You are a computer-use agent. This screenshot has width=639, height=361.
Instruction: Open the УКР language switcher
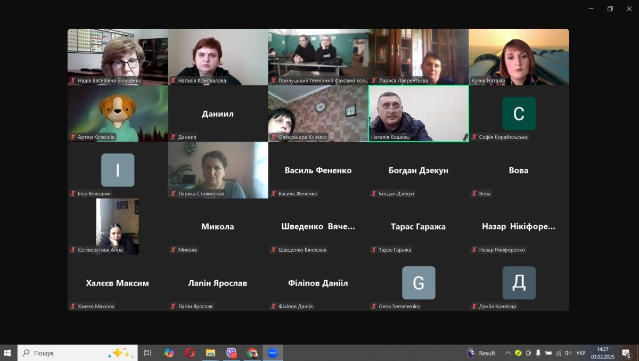580,353
